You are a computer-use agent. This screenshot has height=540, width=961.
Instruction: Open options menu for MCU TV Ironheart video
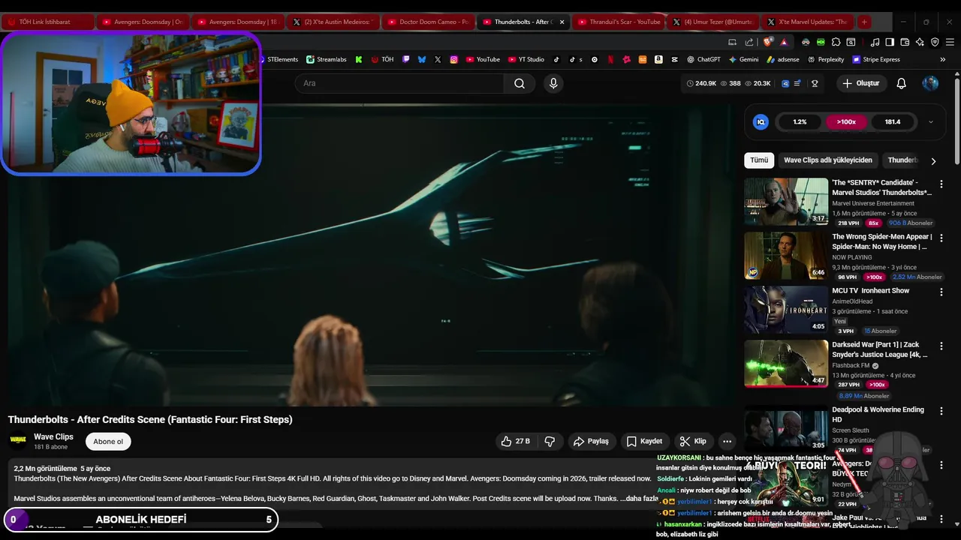[x=941, y=292]
